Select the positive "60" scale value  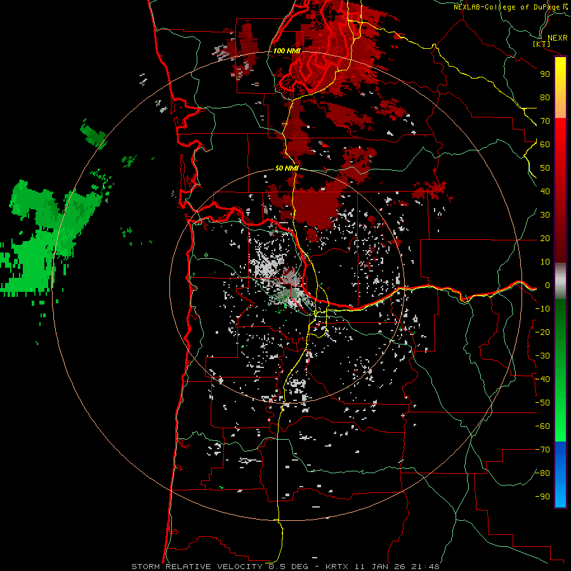[545, 145]
